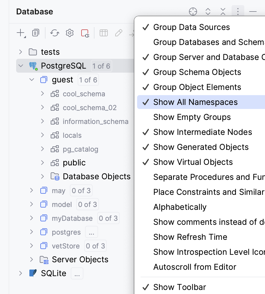Locate opened element in the tree
The image size is (265, 294).
coord(193,12)
